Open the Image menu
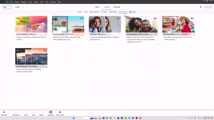 (x=17, y=2)
